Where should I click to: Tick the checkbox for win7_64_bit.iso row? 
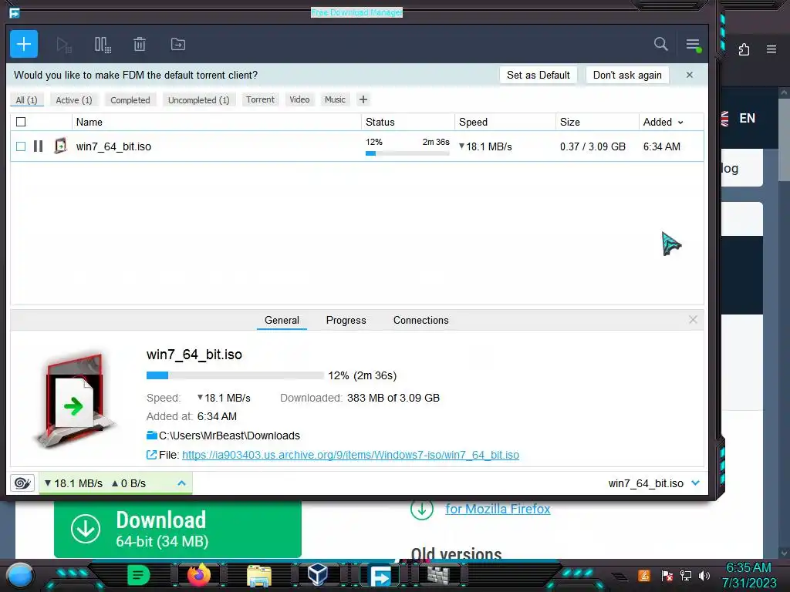click(x=21, y=146)
